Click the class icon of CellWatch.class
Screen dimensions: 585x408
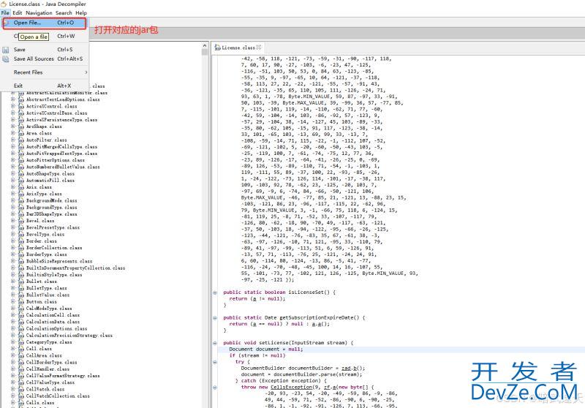click(21, 389)
